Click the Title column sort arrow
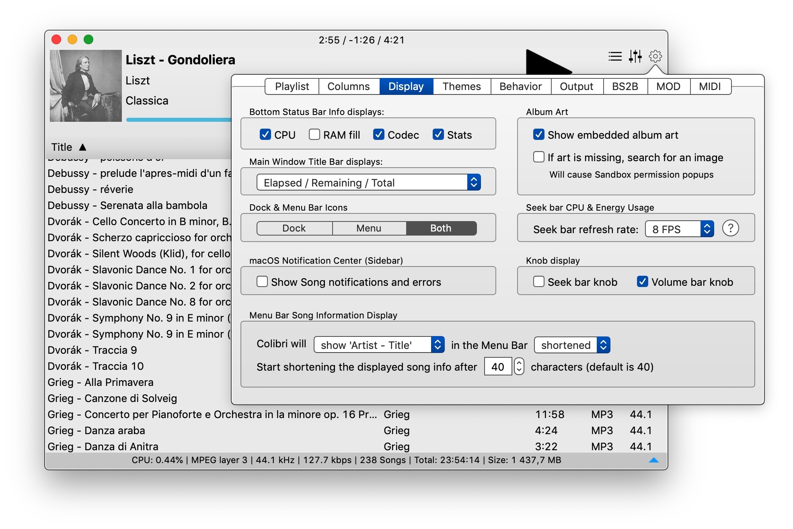Viewport: 793px width, 529px height. click(x=83, y=147)
